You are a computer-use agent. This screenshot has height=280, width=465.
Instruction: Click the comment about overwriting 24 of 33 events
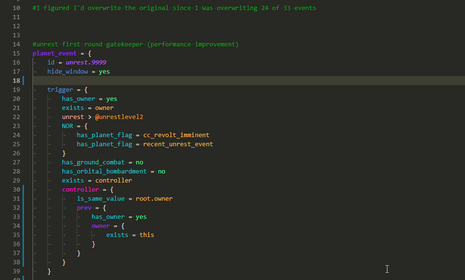[x=174, y=8]
